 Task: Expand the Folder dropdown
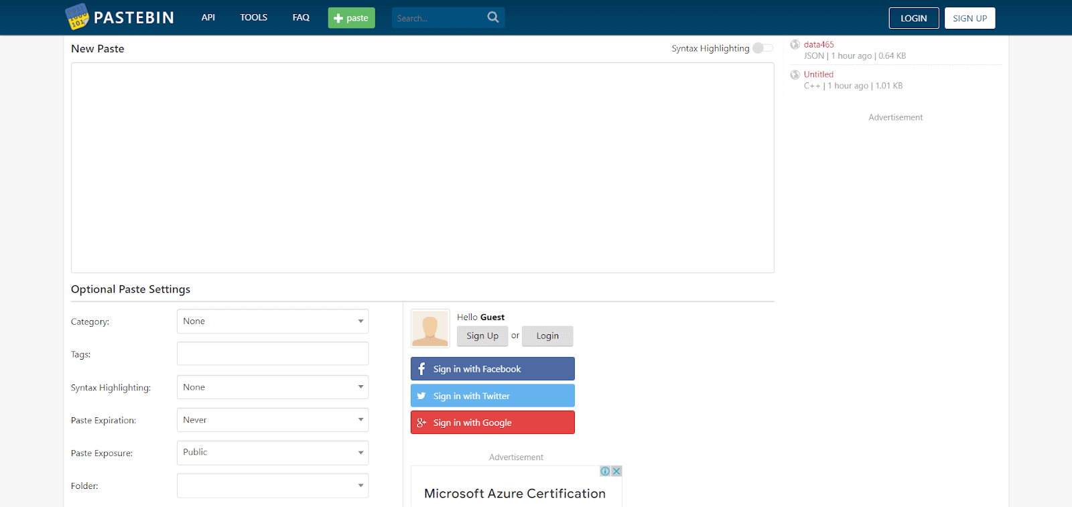click(273, 486)
